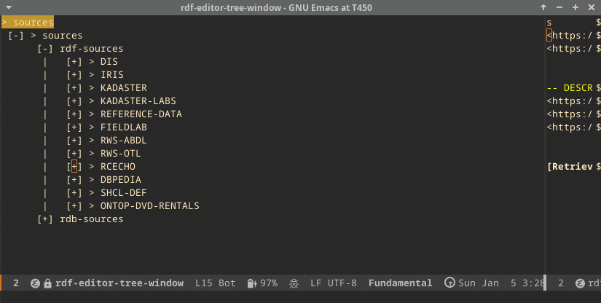Click the battery icon showing 97%

[252, 283]
